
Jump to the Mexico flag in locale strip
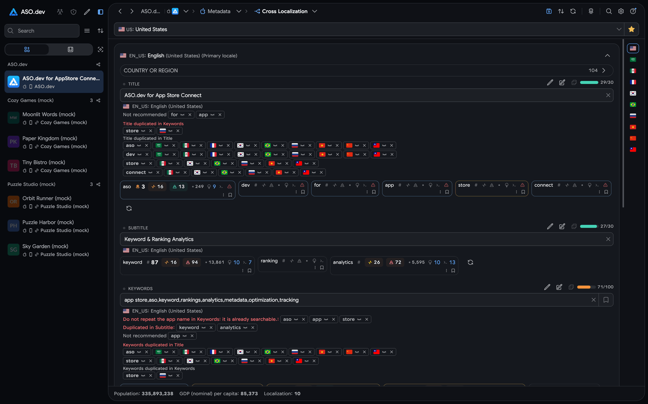pyautogui.click(x=633, y=71)
